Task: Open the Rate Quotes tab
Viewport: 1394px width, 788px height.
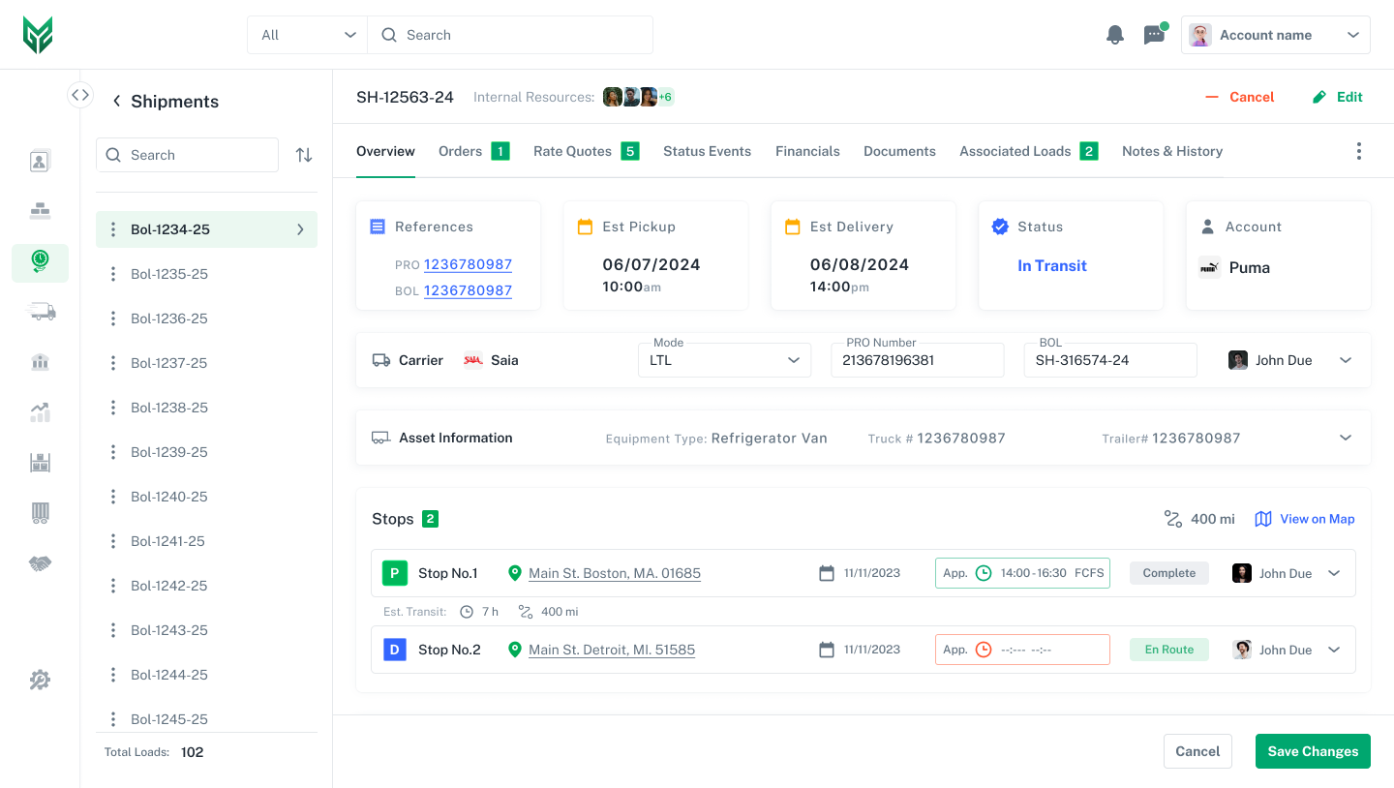Action: pyautogui.click(x=587, y=151)
